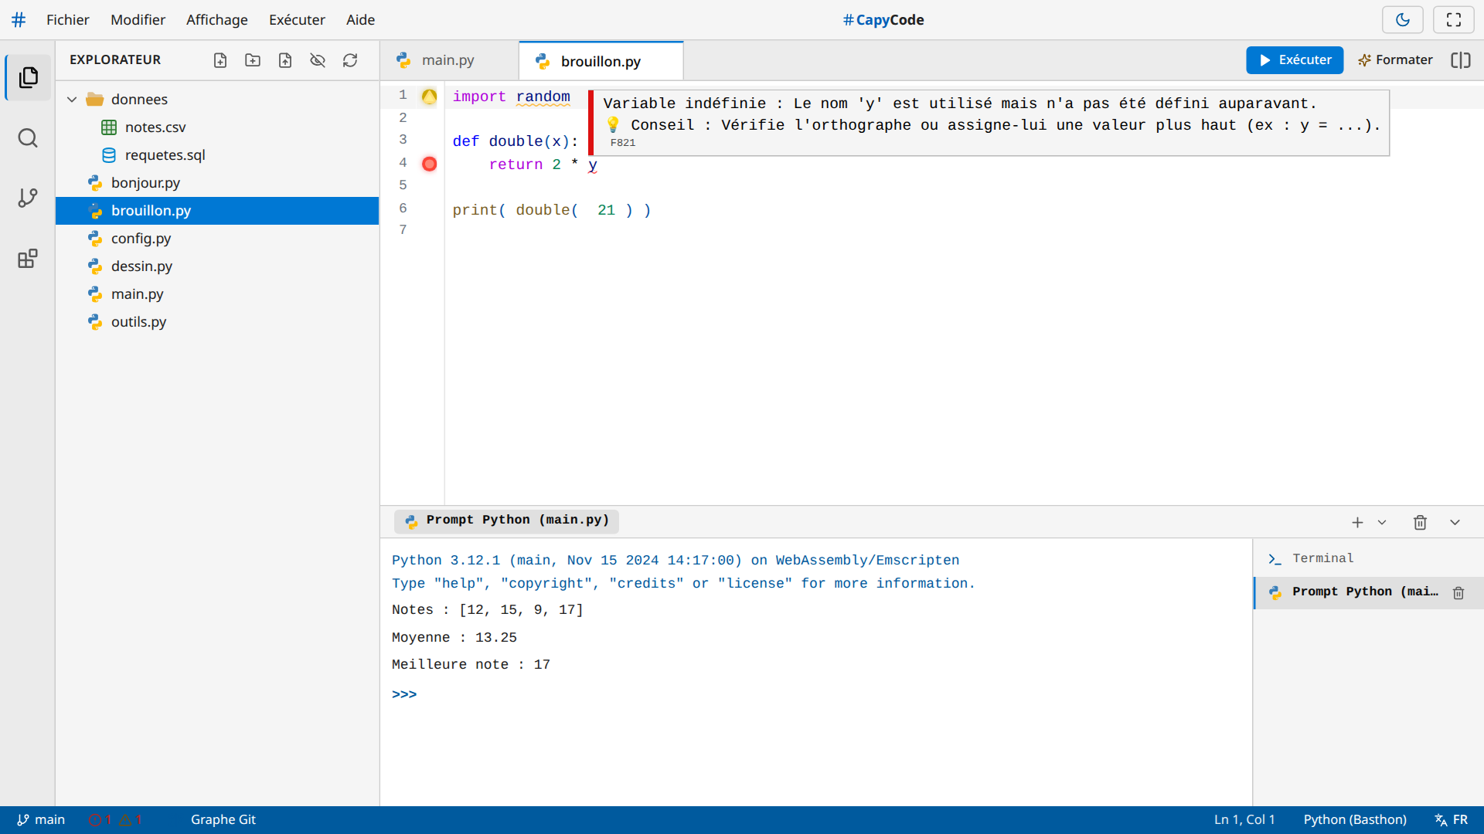Click the upload file icon in Explorer
Viewport: 1484px width, 834px height.
tap(285, 60)
